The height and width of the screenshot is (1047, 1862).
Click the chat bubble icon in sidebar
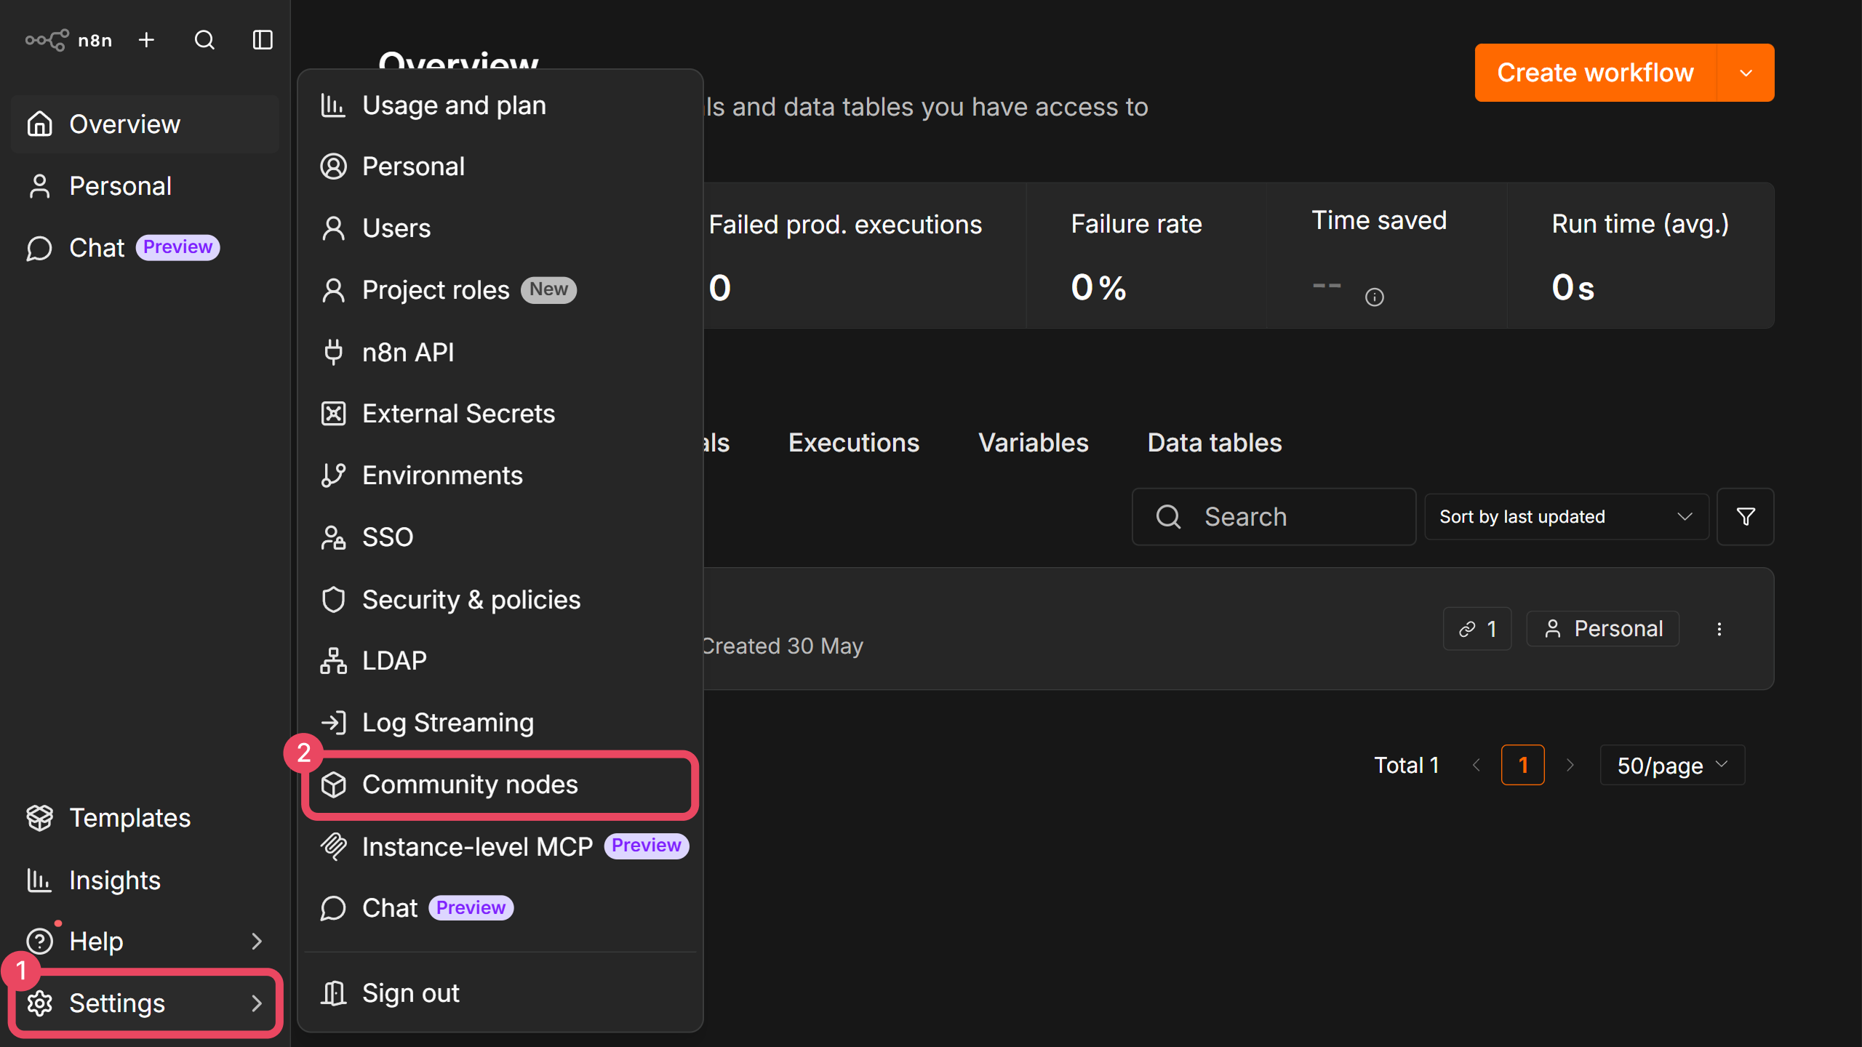40,248
